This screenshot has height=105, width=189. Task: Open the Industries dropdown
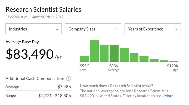point(33,29)
